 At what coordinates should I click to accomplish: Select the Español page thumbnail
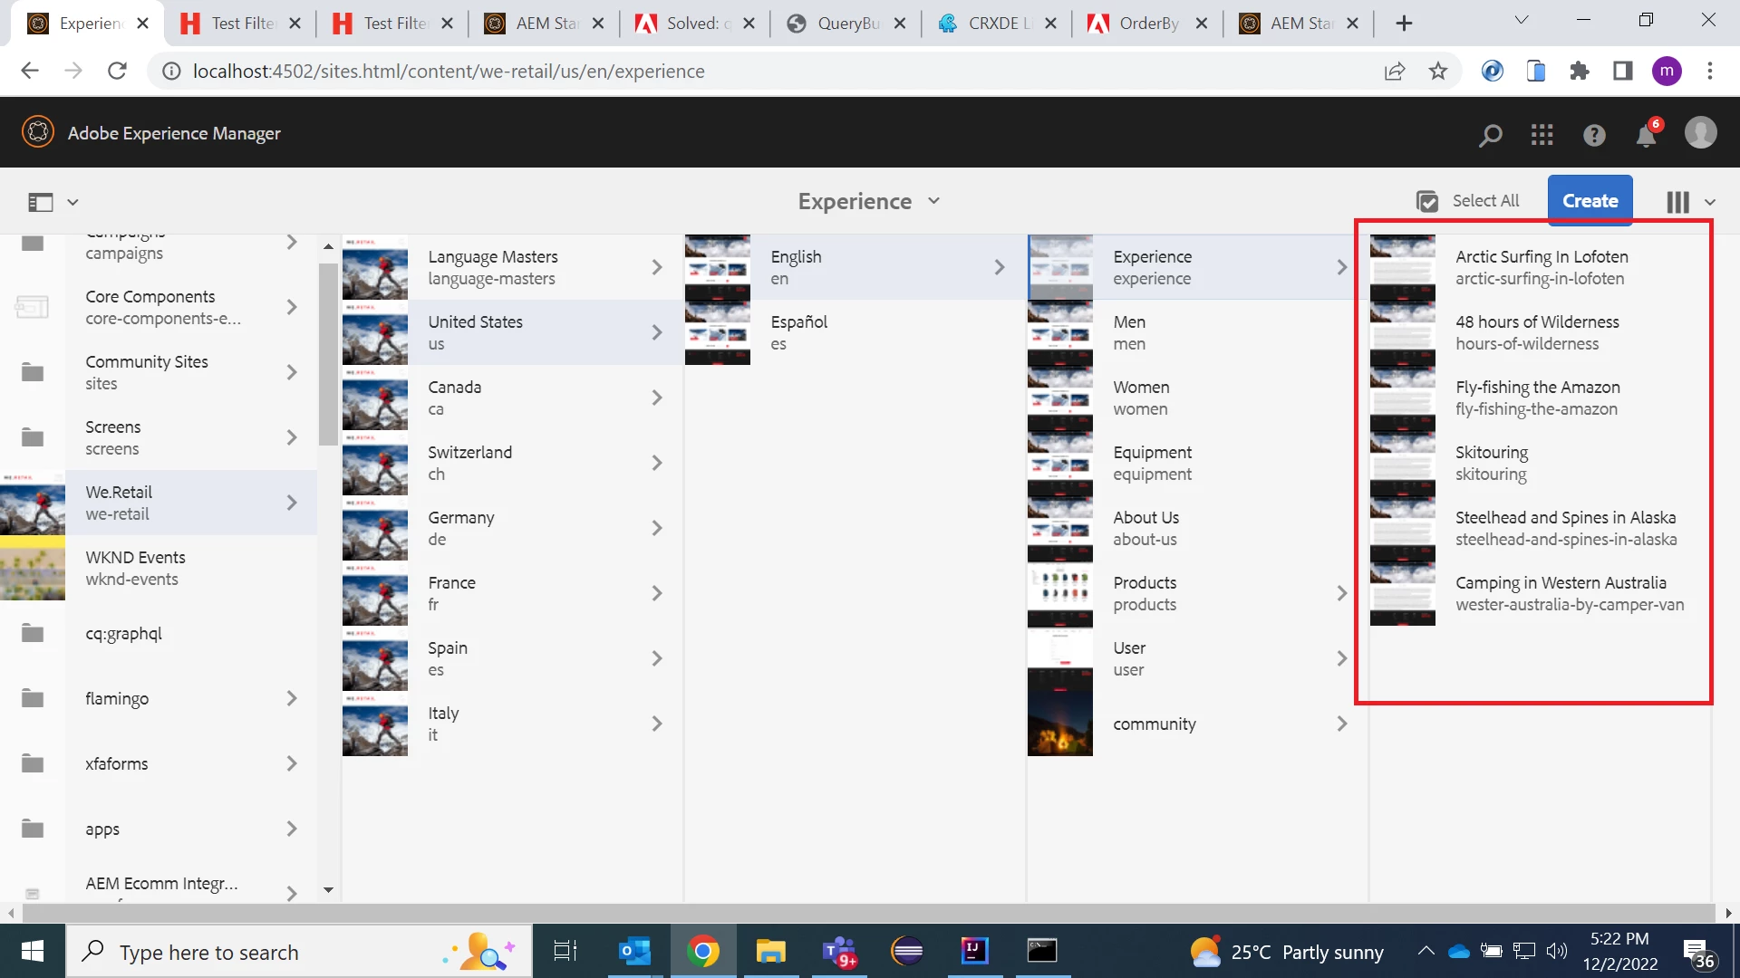point(717,333)
